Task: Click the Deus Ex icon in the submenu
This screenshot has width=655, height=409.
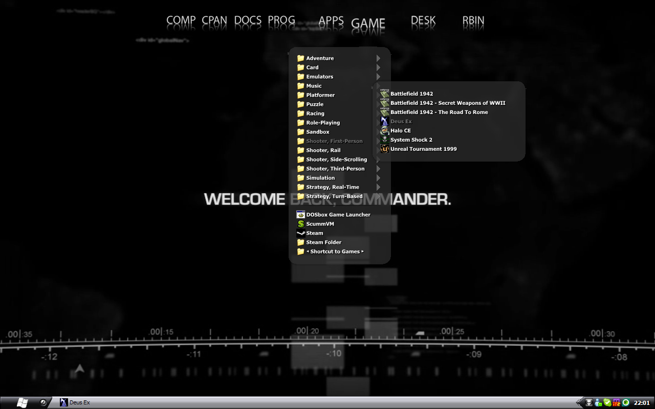Action: (385, 122)
